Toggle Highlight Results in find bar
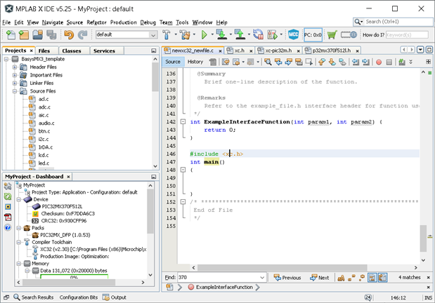This screenshot has width=435, height=303. (x=372, y=278)
